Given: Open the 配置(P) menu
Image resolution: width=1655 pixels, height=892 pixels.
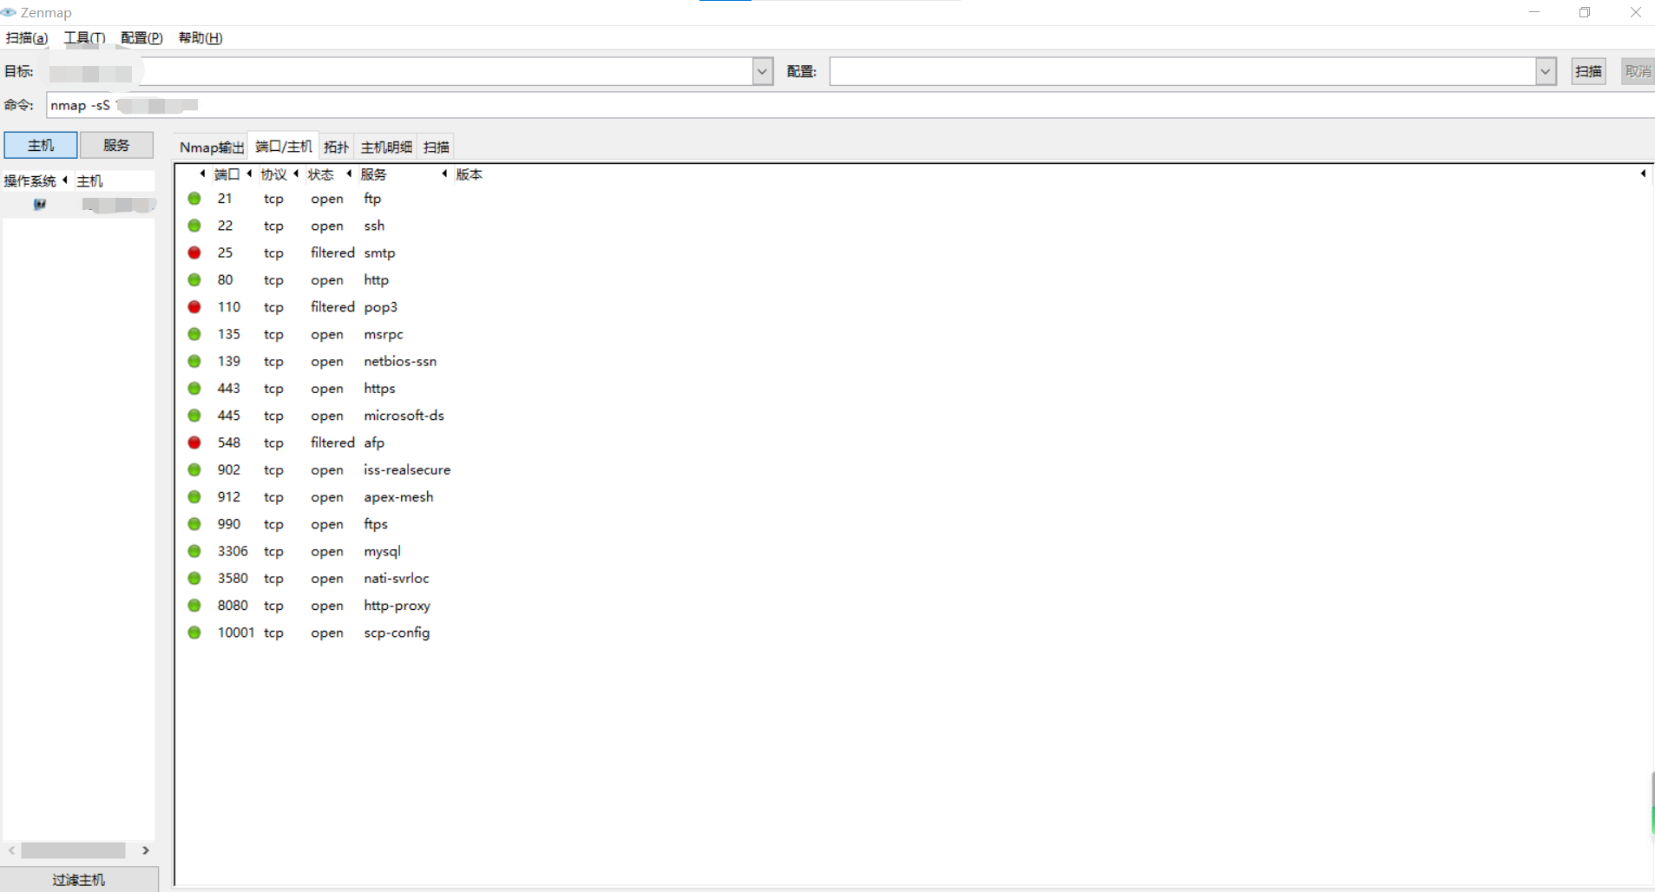Looking at the screenshot, I should click(141, 37).
